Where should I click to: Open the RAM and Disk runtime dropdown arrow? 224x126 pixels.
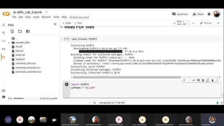193,23
